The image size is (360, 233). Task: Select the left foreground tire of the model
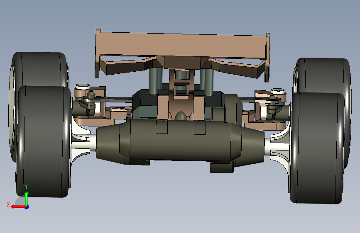(x=44, y=141)
